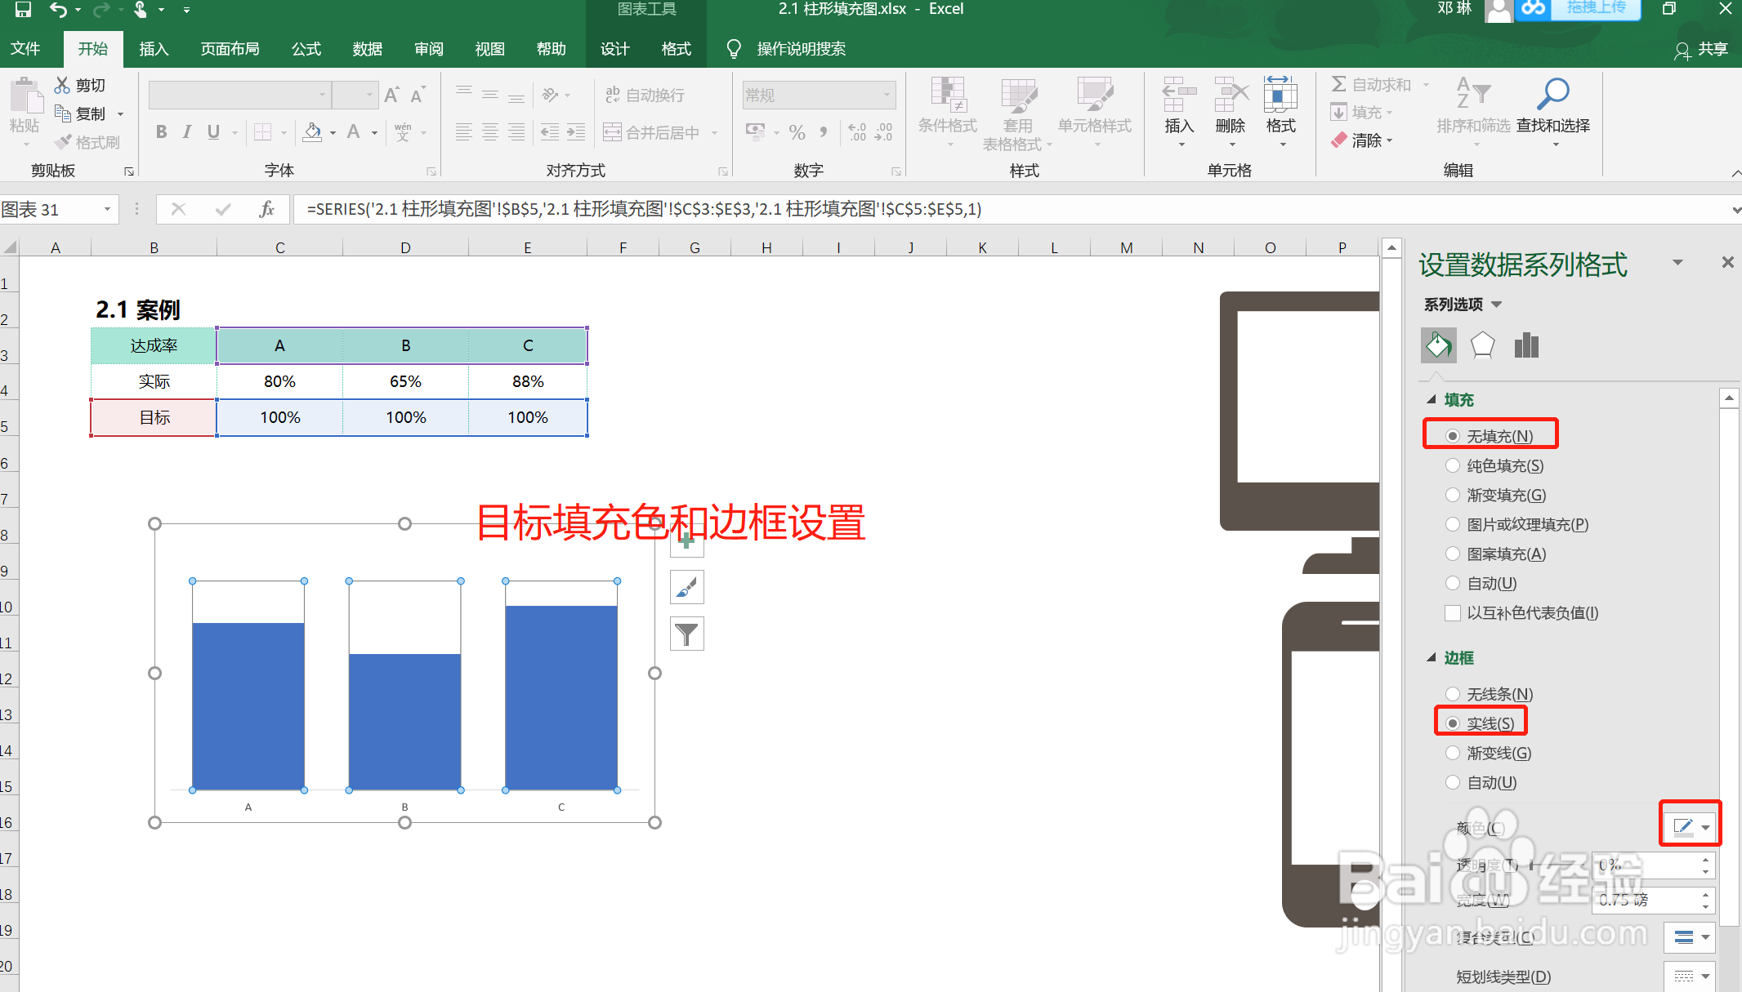Collapse the 填充 section

pyautogui.click(x=1432, y=399)
